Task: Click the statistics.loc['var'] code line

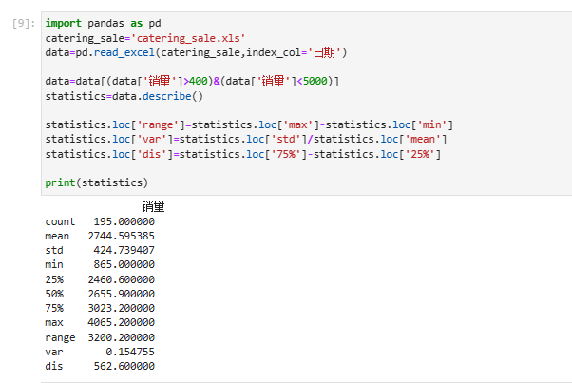Action: (246, 140)
